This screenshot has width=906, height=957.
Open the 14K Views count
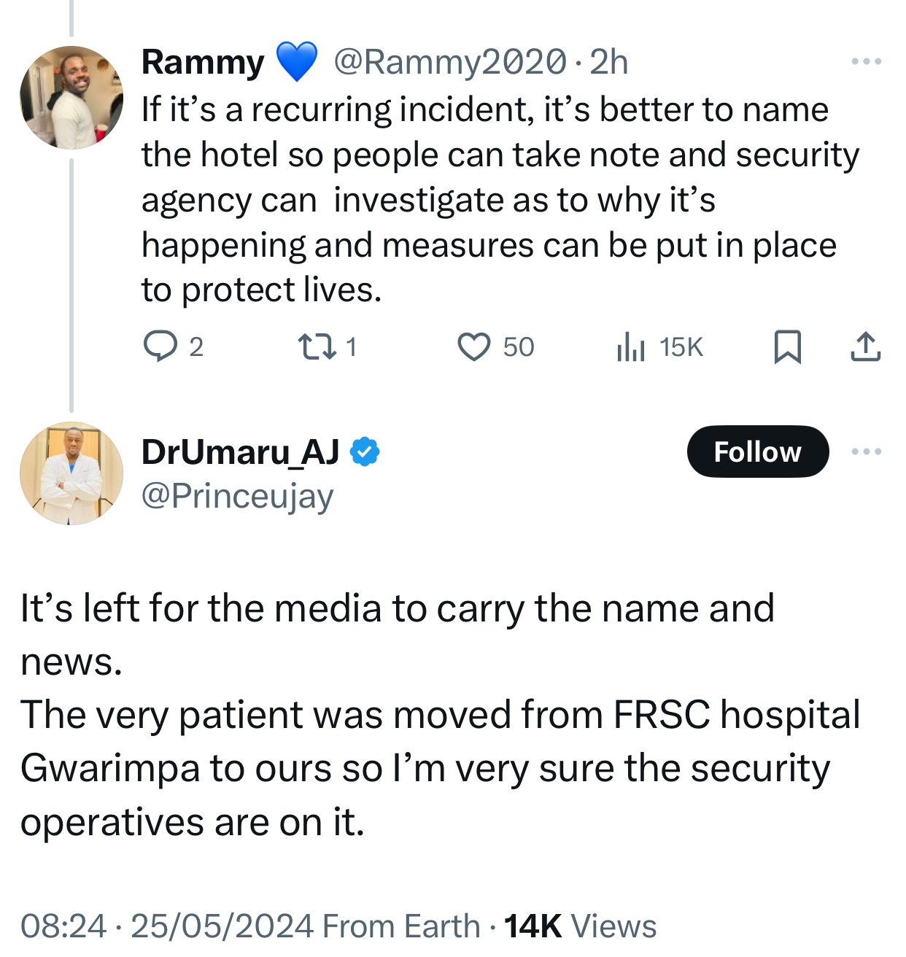point(581,926)
